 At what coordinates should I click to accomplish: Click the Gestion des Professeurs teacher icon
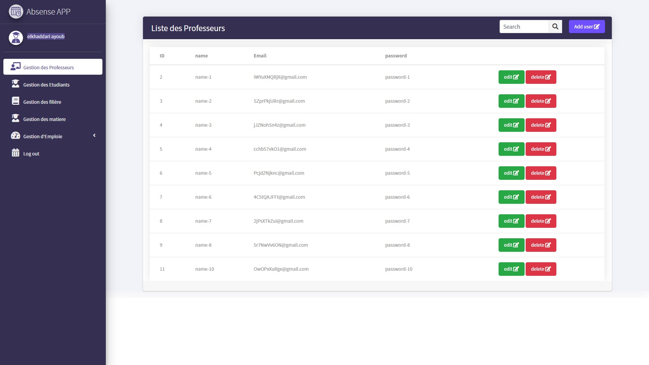(16, 67)
